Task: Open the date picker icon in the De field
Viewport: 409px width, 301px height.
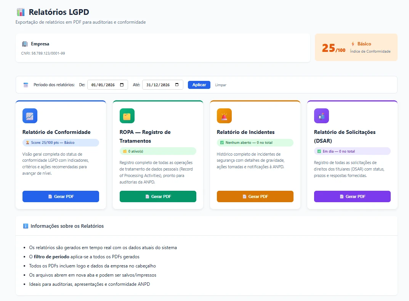Action: point(122,85)
